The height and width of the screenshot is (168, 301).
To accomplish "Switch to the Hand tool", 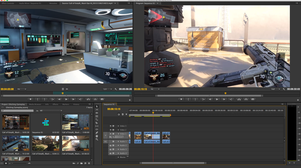I will tap(97, 136).
